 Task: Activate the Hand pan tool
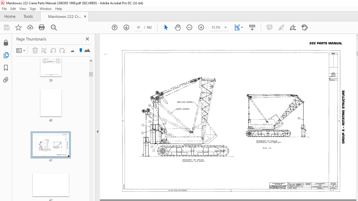[178, 27]
